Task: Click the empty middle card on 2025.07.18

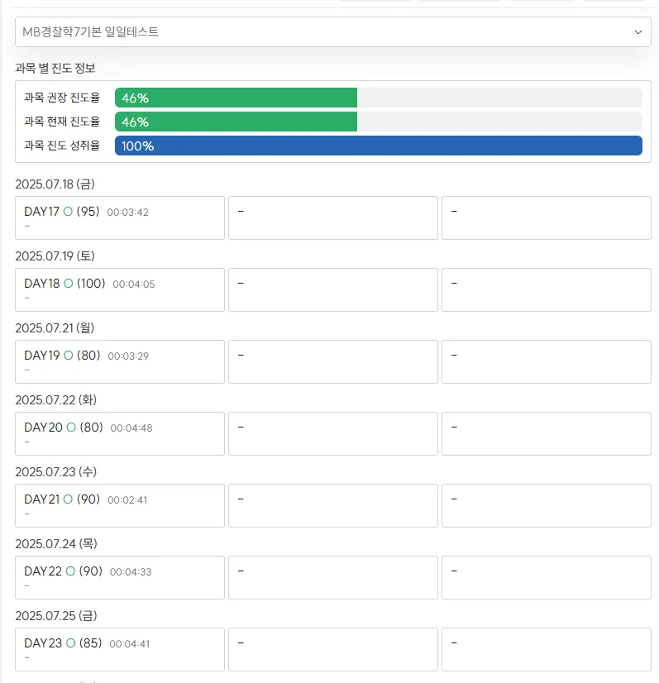Action: (x=333, y=217)
